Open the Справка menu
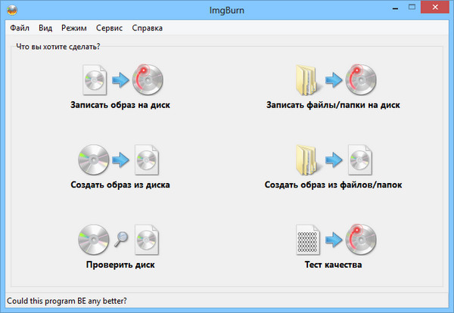Viewport: 454px width, 313px height. coord(147,28)
